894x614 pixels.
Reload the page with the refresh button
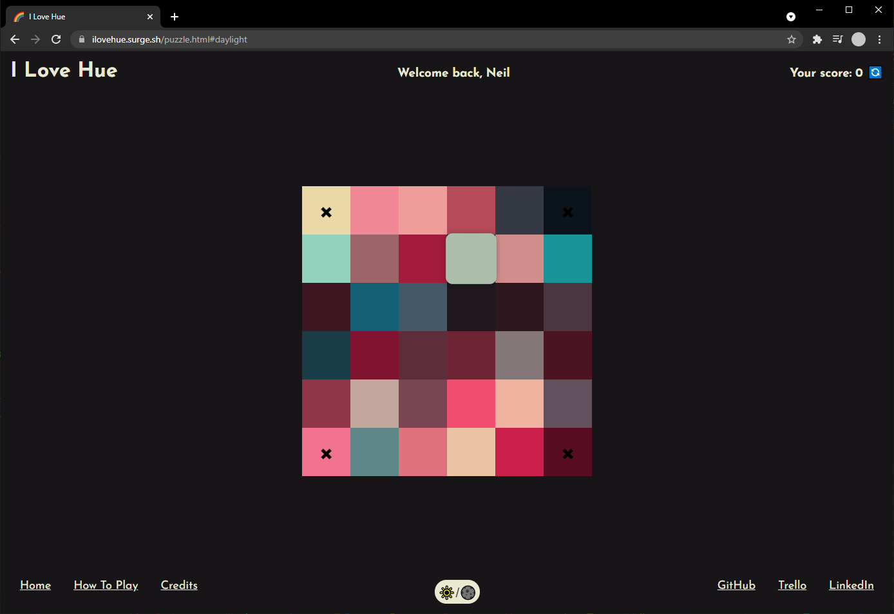coord(56,39)
